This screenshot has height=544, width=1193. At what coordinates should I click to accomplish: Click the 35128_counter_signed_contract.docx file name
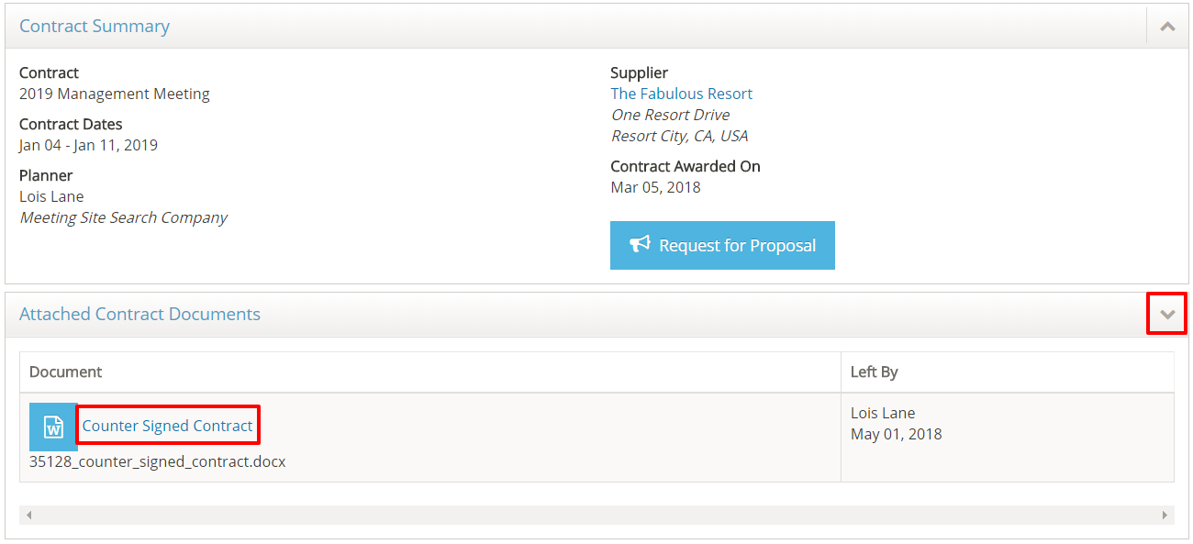pyautogui.click(x=157, y=461)
